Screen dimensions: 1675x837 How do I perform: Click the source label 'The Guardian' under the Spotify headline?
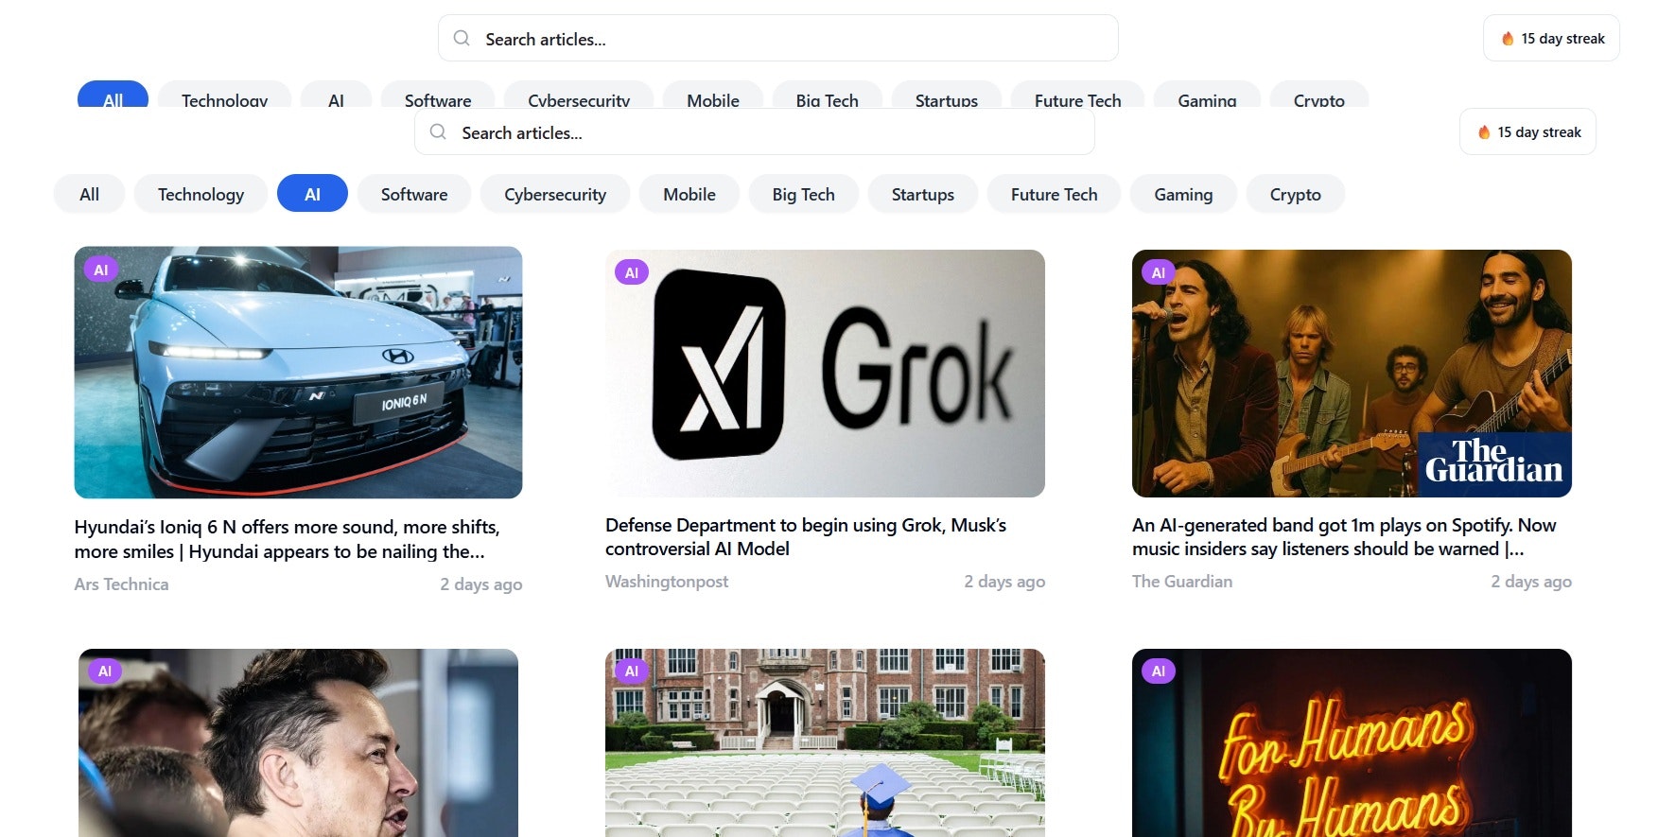coord(1182,582)
